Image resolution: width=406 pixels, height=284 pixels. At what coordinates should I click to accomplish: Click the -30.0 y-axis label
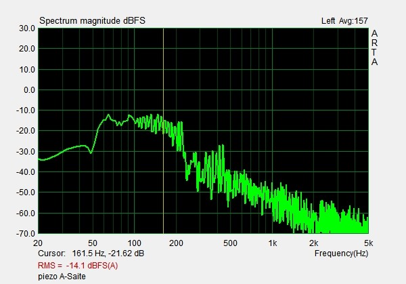point(26,151)
